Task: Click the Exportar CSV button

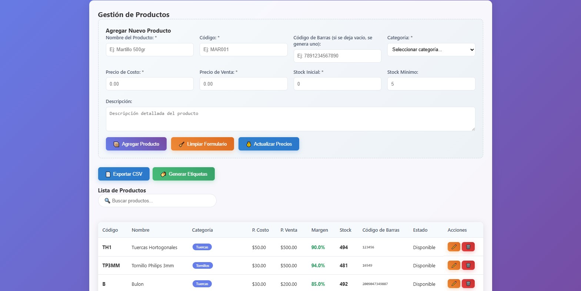Action: tap(124, 174)
